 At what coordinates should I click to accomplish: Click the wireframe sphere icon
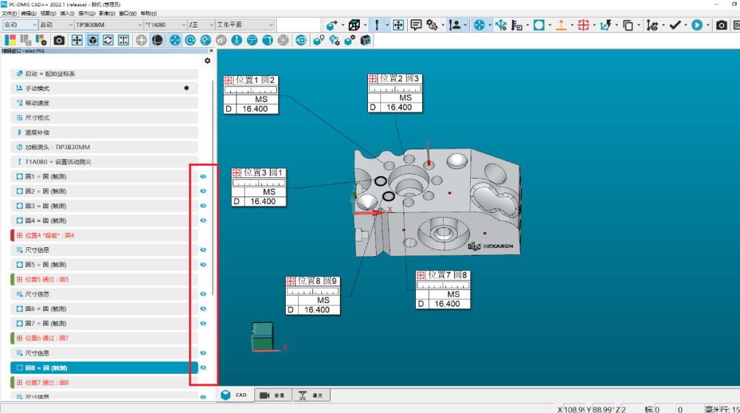click(x=141, y=40)
